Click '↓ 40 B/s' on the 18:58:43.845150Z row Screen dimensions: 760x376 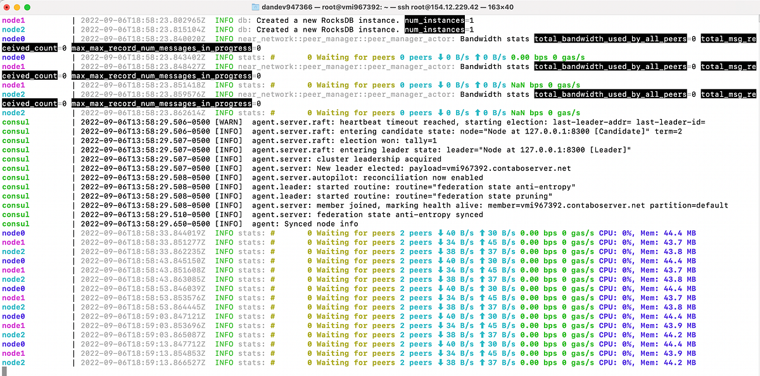click(456, 260)
